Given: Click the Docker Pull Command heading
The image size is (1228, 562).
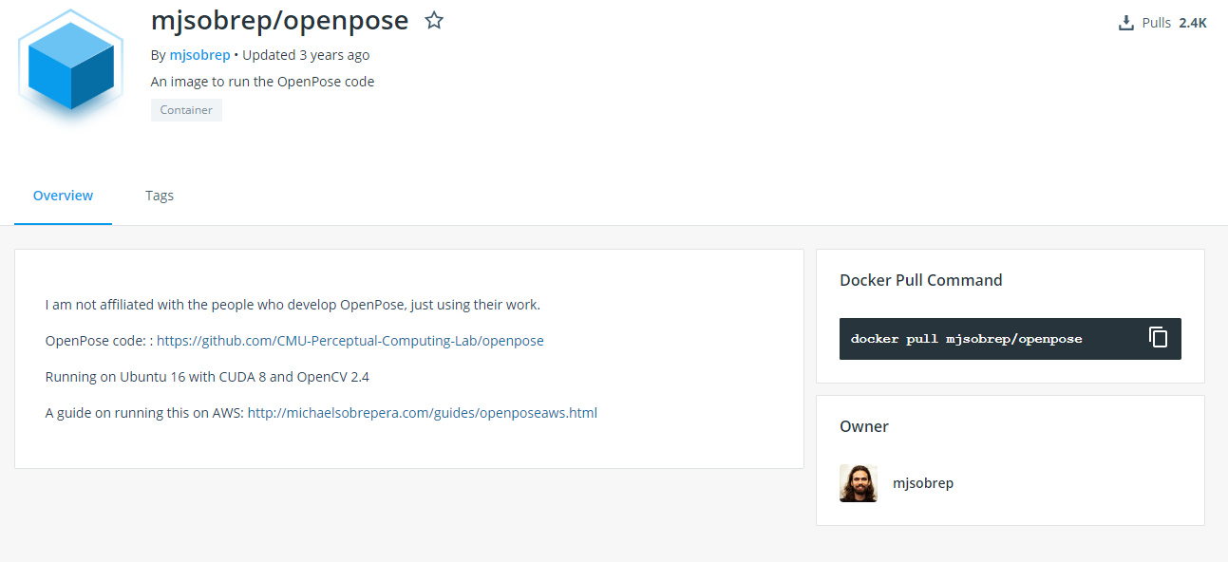Looking at the screenshot, I should click(920, 279).
